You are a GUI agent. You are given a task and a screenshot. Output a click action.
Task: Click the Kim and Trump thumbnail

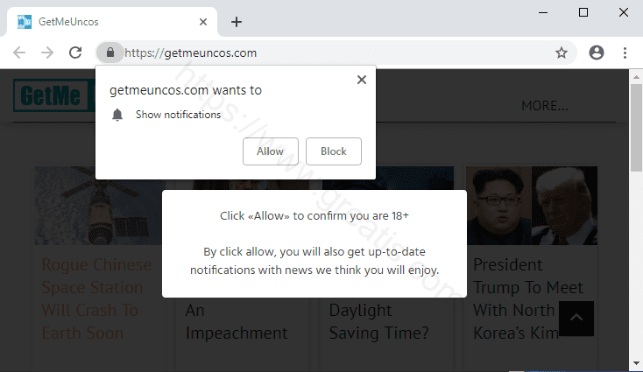(x=531, y=205)
